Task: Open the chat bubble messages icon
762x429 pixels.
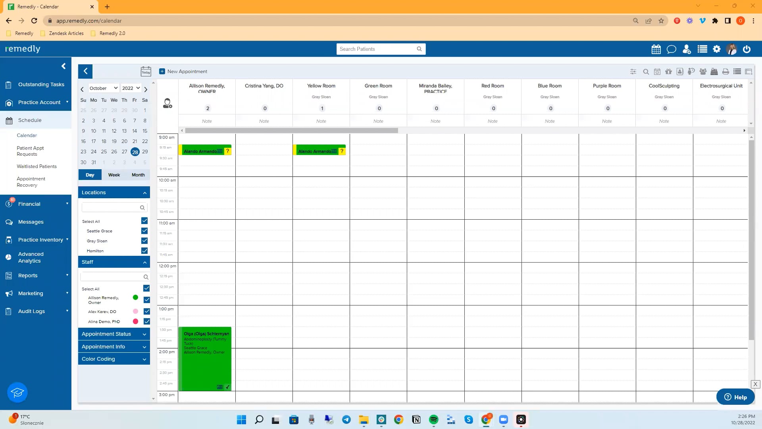Action: [x=671, y=49]
